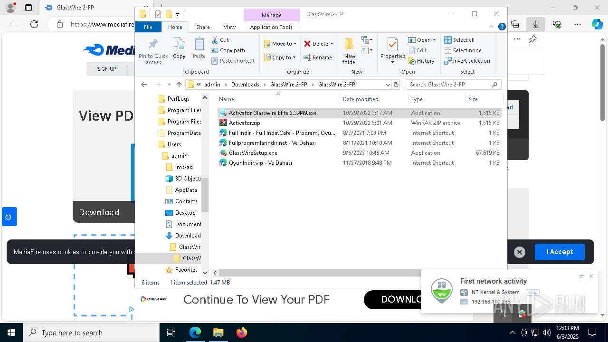Open Copy to dropdown

pyautogui.click(x=280, y=57)
